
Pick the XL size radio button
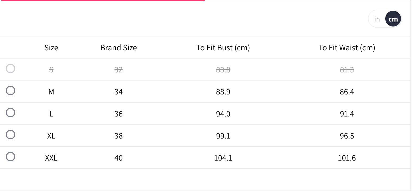[x=10, y=135]
